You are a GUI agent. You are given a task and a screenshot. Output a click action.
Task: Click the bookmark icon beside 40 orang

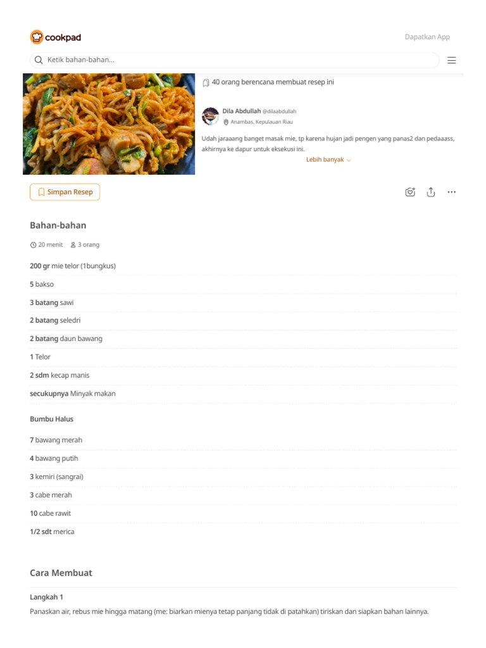[x=206, y=83]
